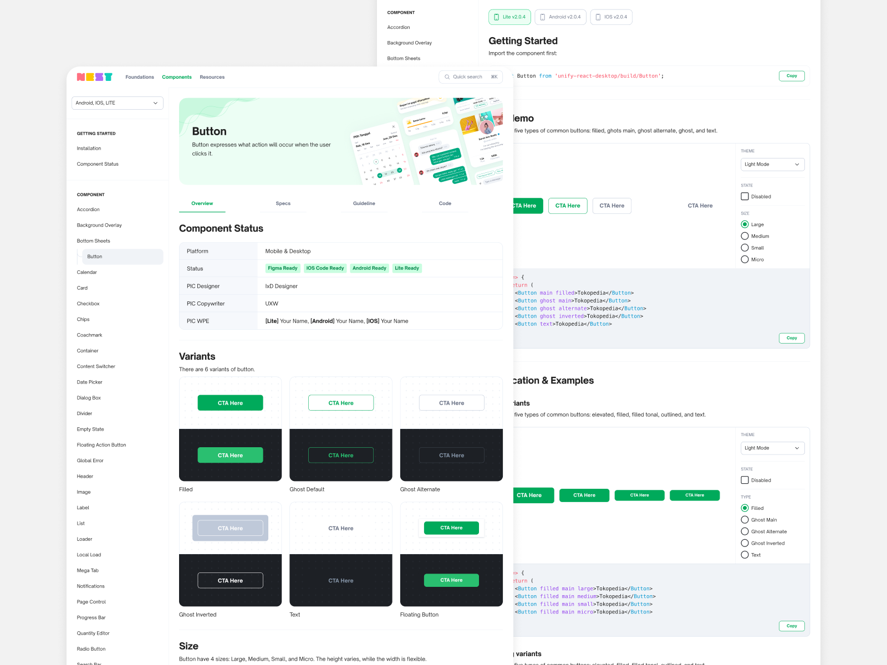Switch to the Guideline tab
The height and width of the screenshot is (665, 887).
pos(364,203)
